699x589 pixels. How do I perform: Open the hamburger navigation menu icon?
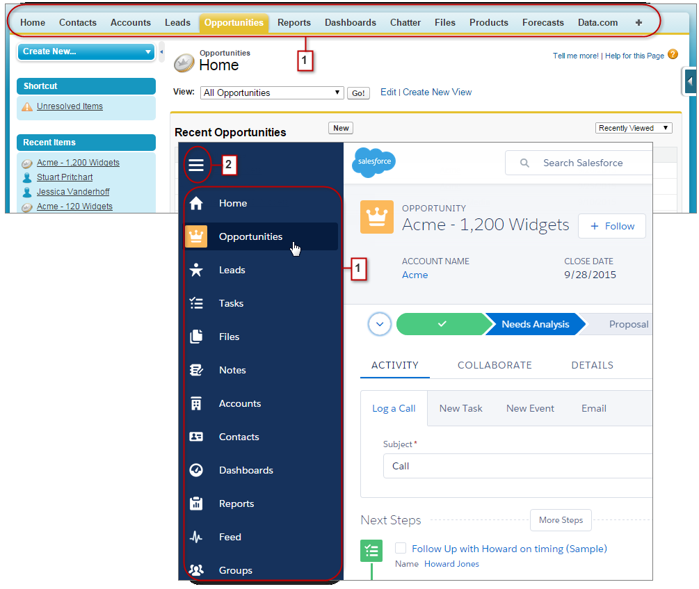coord(196,165)
